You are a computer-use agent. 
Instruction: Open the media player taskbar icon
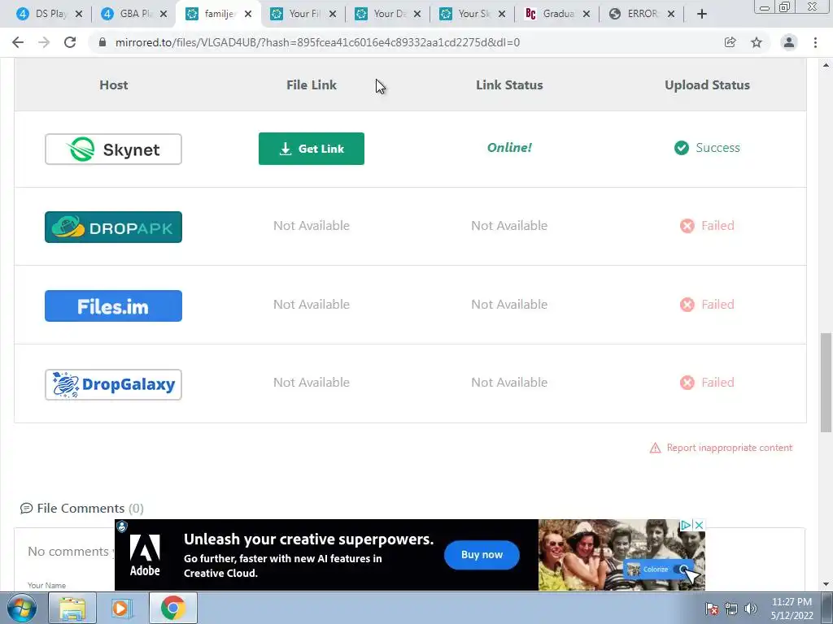pos(121,608)
